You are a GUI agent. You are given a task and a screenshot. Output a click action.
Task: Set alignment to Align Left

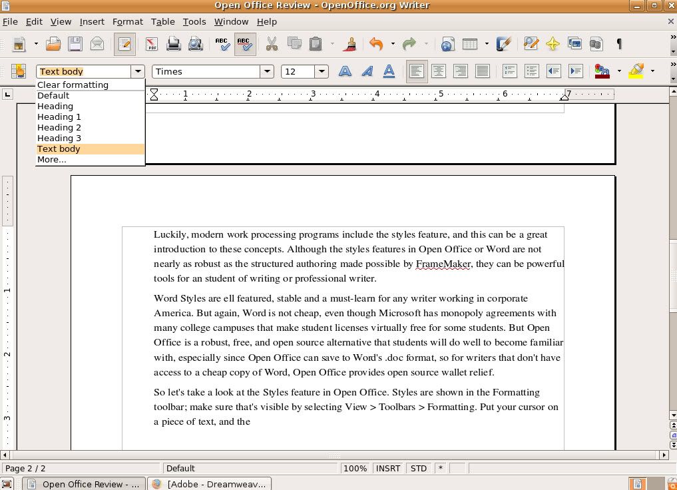(417, 71)
